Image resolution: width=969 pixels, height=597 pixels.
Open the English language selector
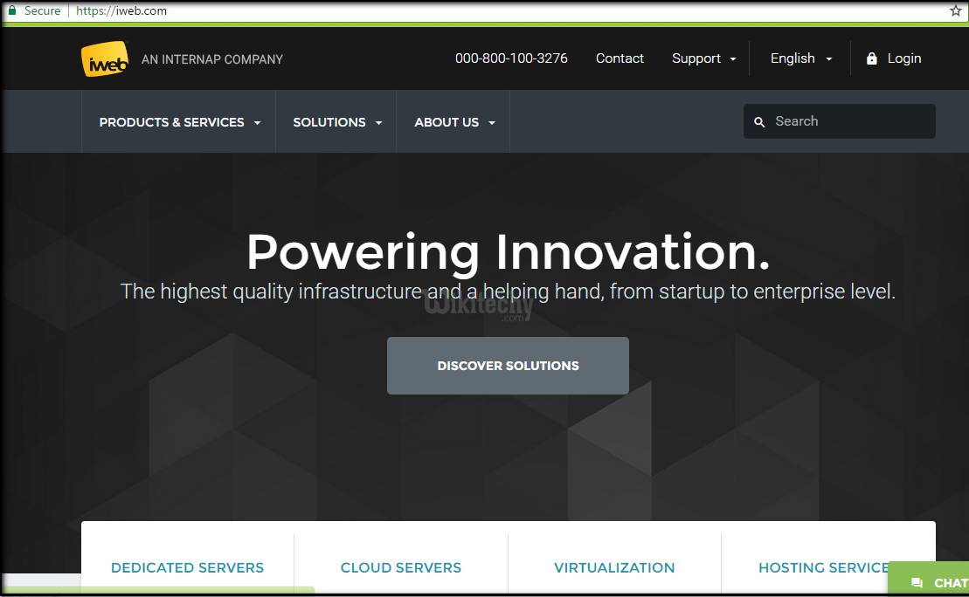pos(794,58)
